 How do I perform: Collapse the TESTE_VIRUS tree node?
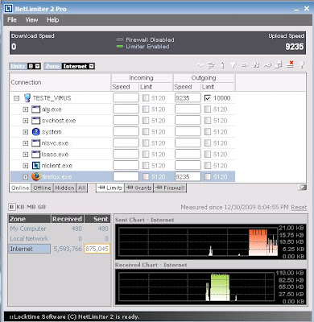(x=17, y=98)
